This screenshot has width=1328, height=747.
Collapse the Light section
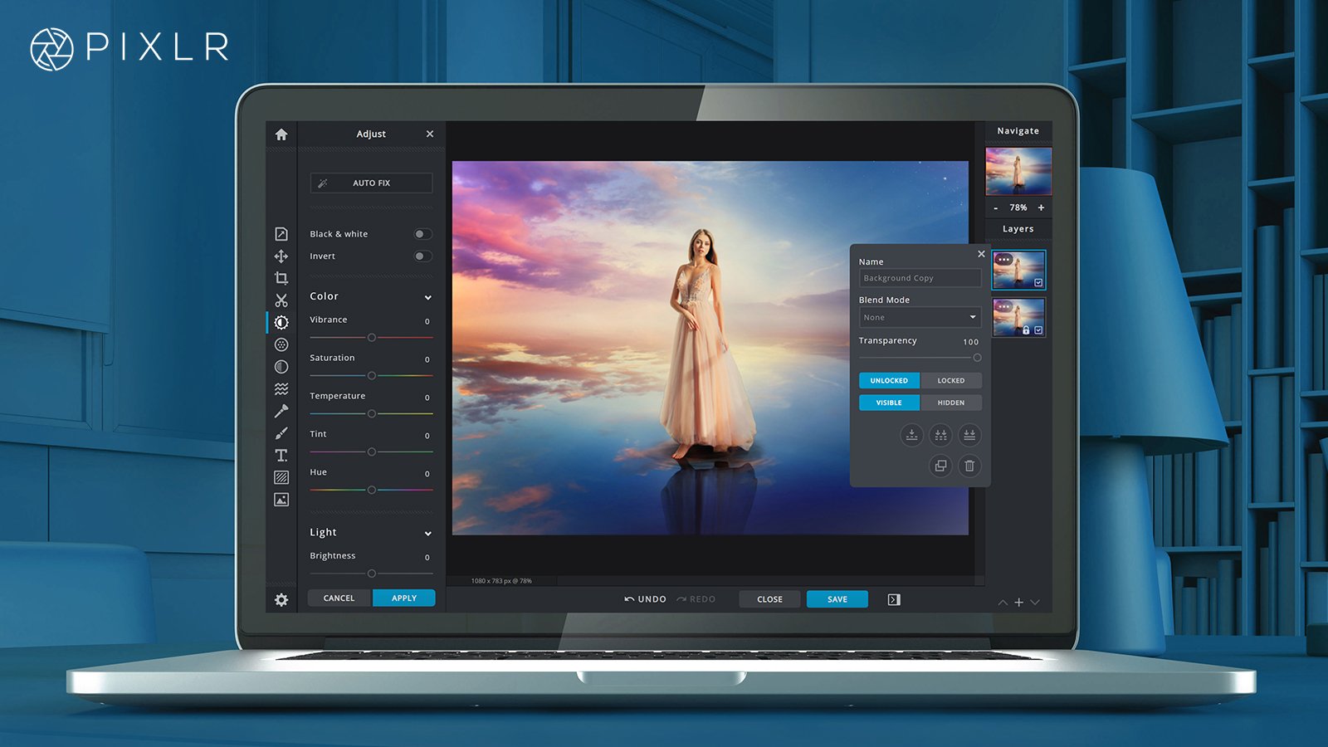point(427,533)
